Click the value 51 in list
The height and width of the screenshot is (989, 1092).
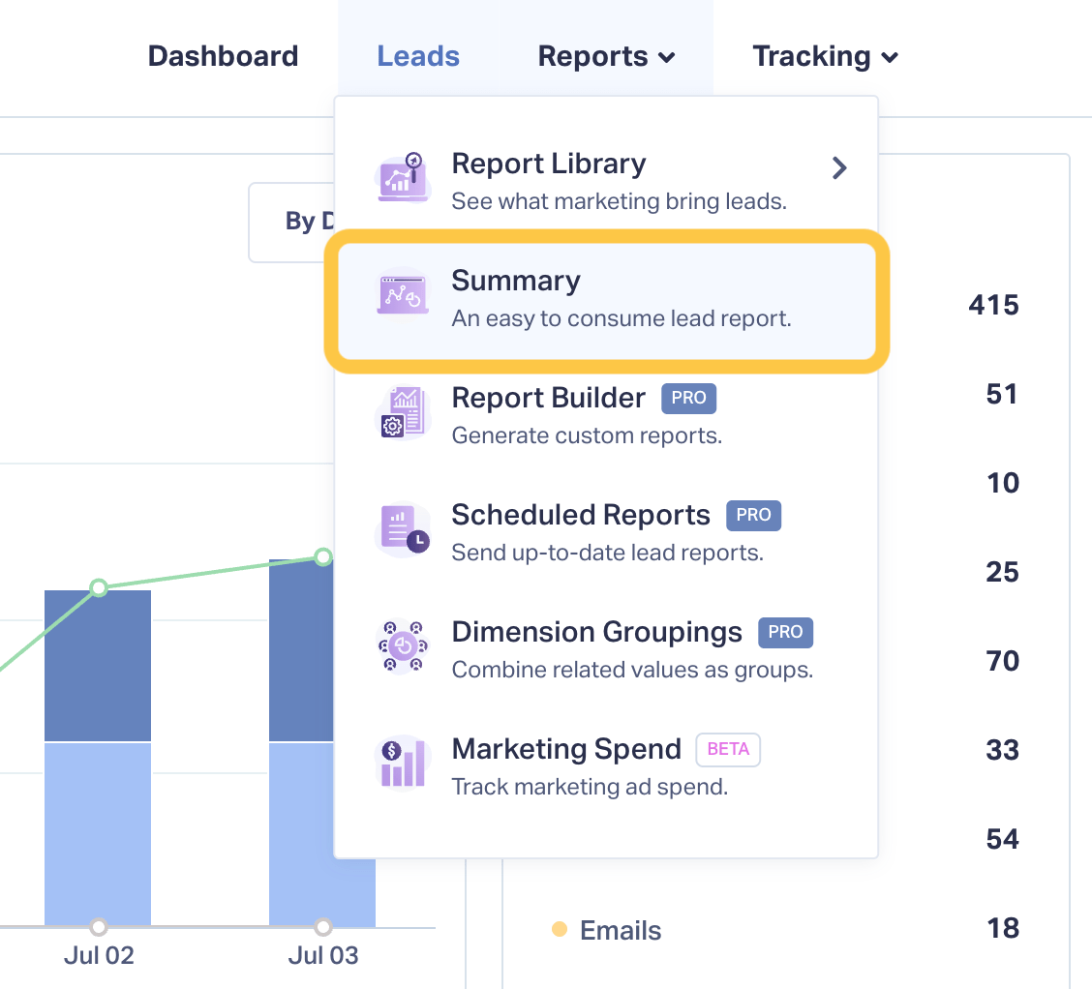tap(1002, 394)
